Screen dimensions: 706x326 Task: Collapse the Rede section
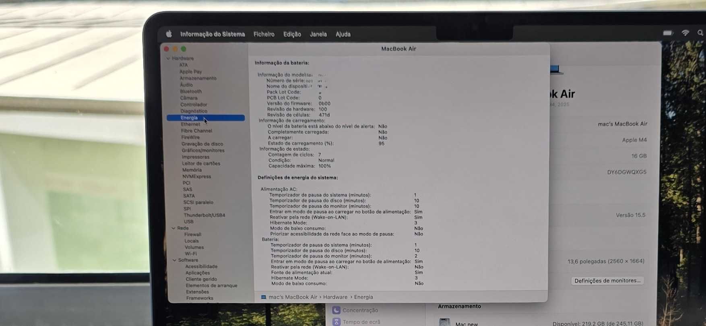pos(173,228)
